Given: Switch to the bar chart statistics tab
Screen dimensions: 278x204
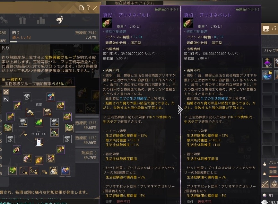Looking at the screenshot, I should pos(41,20).
